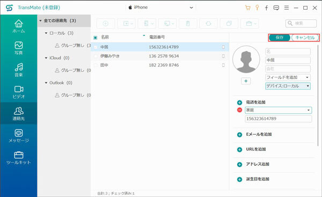This screenshot has height=197, width=322.
Task: Open the Messages (メッセージ) section
Action: 18,136
